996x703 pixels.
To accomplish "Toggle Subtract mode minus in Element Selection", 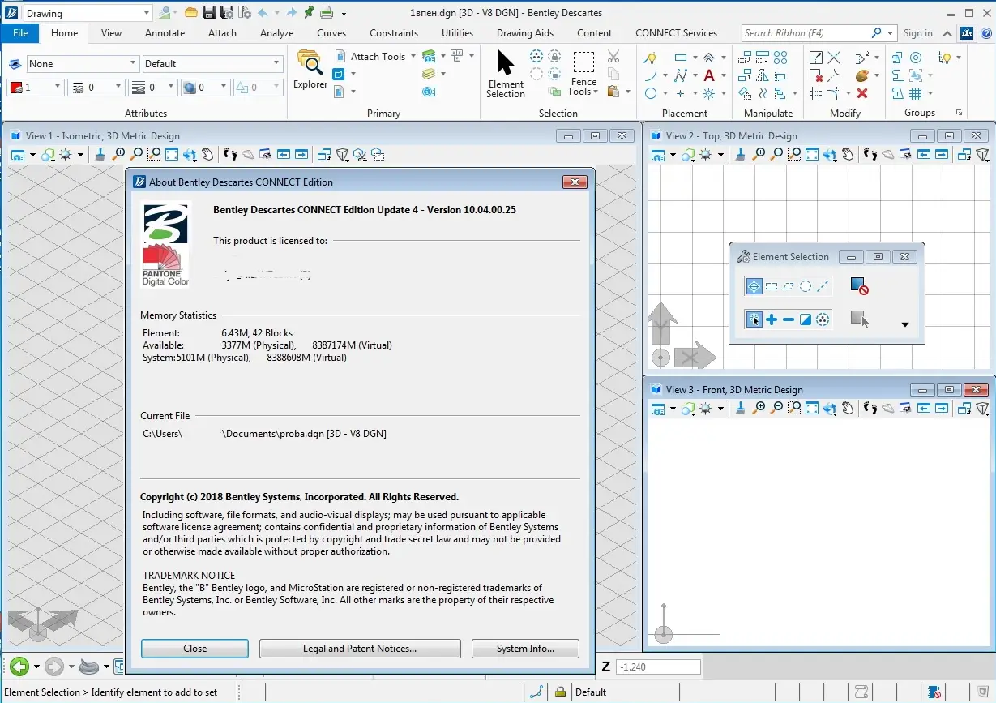I will pyautogui.click(x=789, y=319).
